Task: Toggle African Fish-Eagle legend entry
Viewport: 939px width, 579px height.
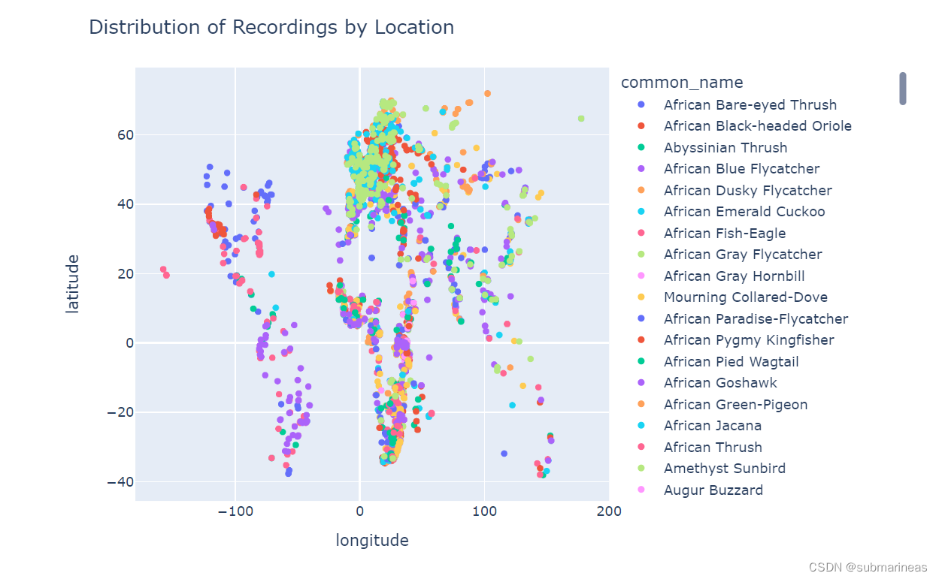Action: (x=710, y=233)
